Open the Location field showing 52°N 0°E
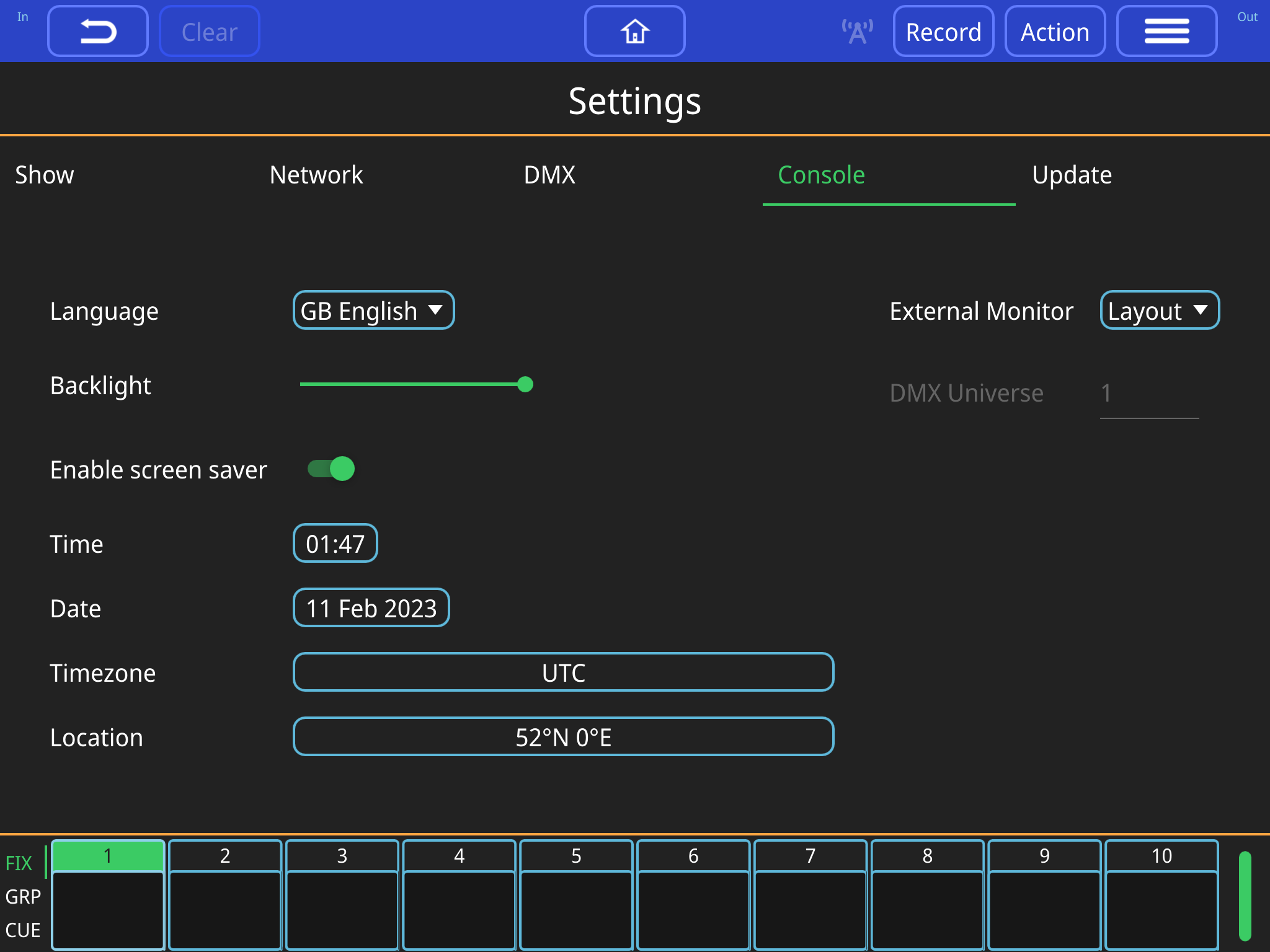The width and height of the screenshot is (1270, 952). pos(562,737)
